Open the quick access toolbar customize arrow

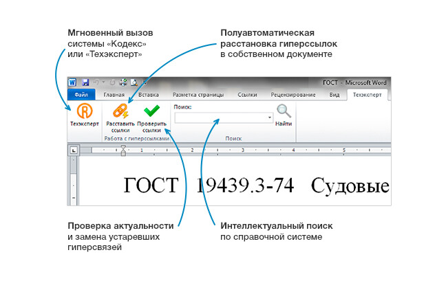(x=145, y=82)
